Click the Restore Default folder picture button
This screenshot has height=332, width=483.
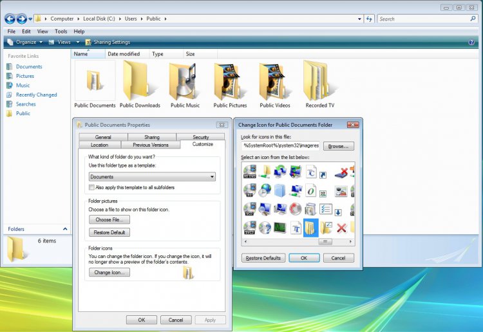[x=109, y=232]
